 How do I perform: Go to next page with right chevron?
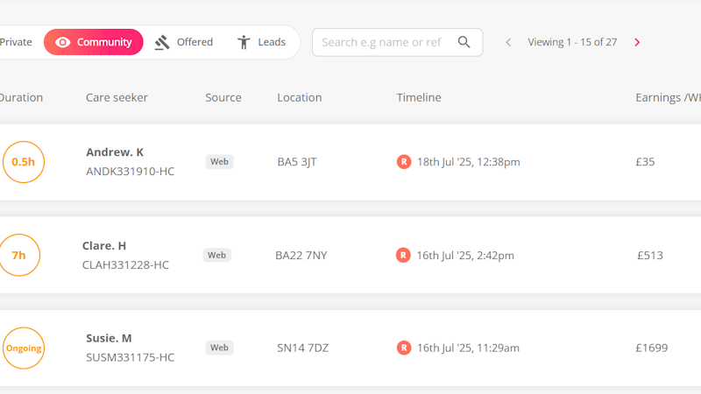[x=637, y=42]
